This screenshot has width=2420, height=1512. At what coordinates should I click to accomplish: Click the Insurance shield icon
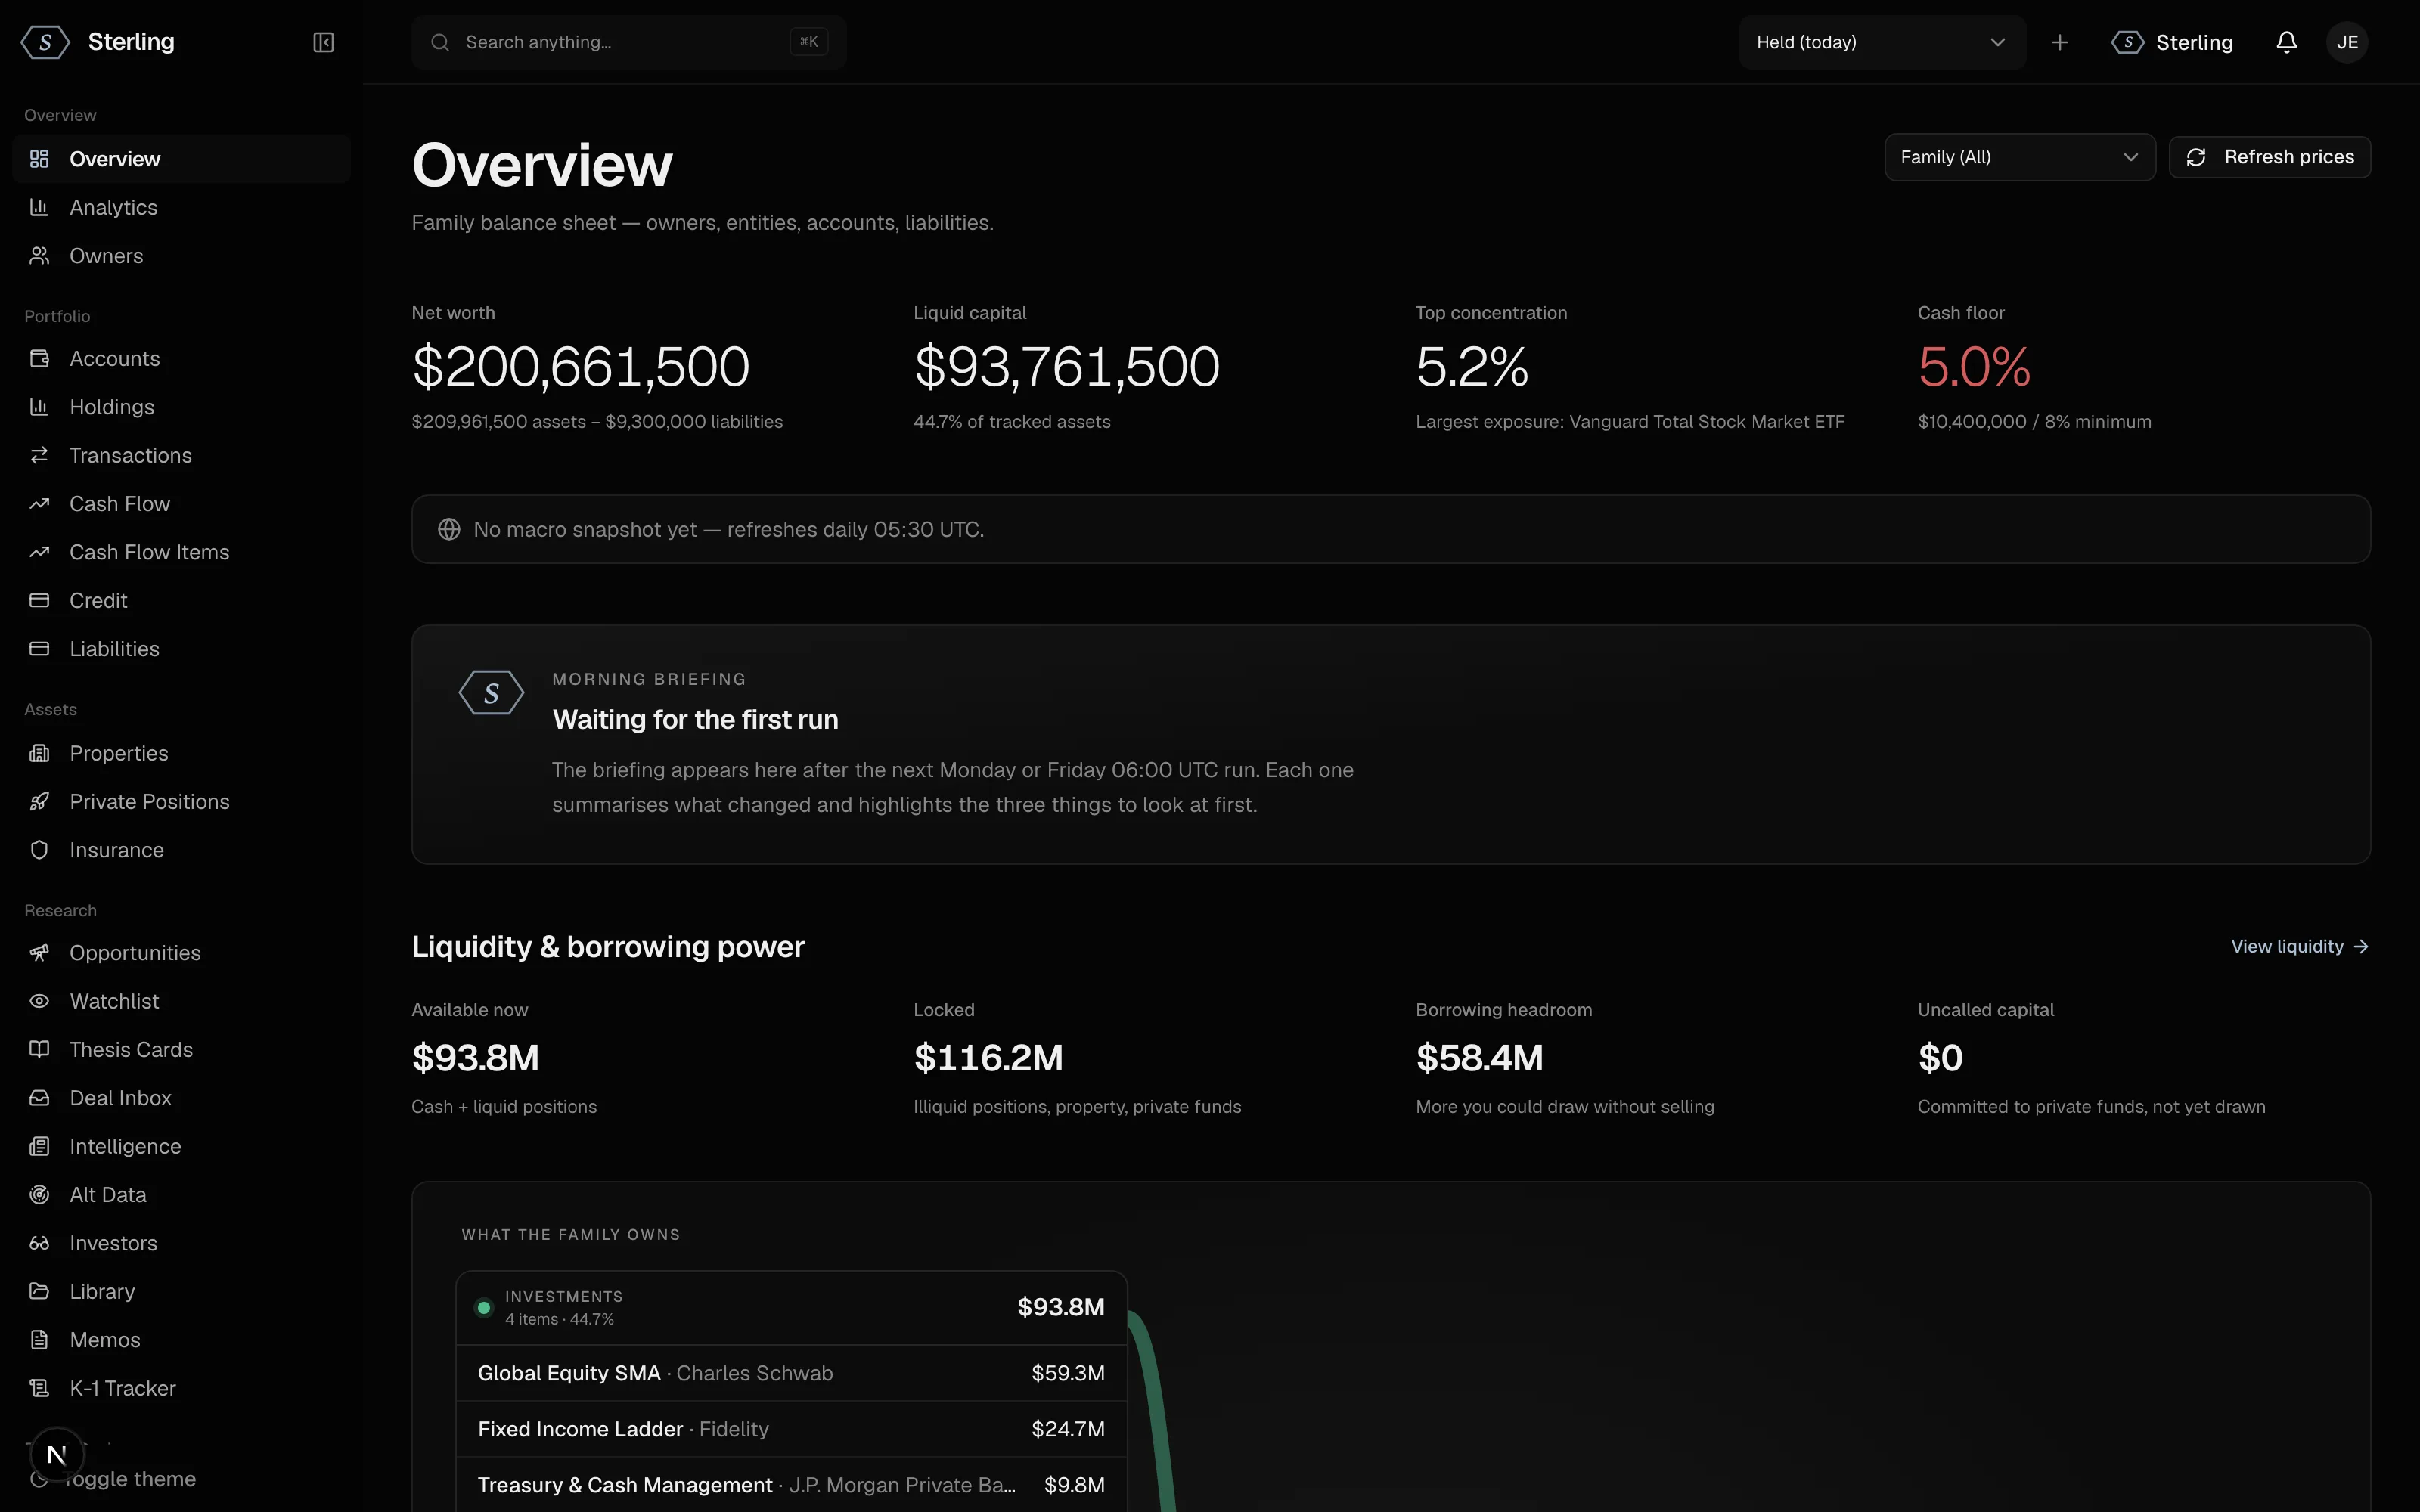(39, 850)
